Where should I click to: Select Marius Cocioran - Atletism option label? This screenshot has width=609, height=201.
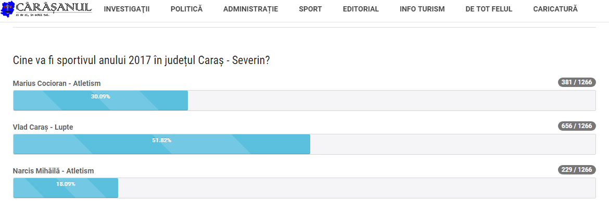pyautogui.click(x=57, y=83)
